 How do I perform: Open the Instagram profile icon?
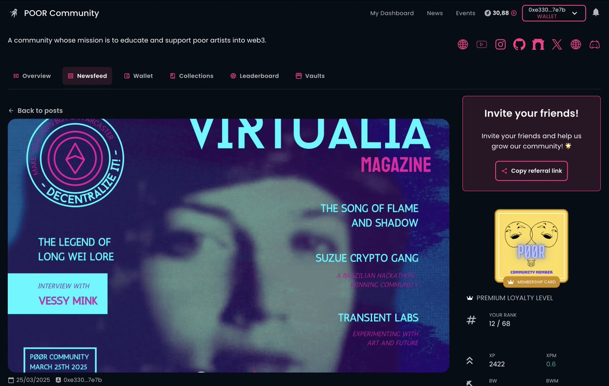tap(500, 44)
